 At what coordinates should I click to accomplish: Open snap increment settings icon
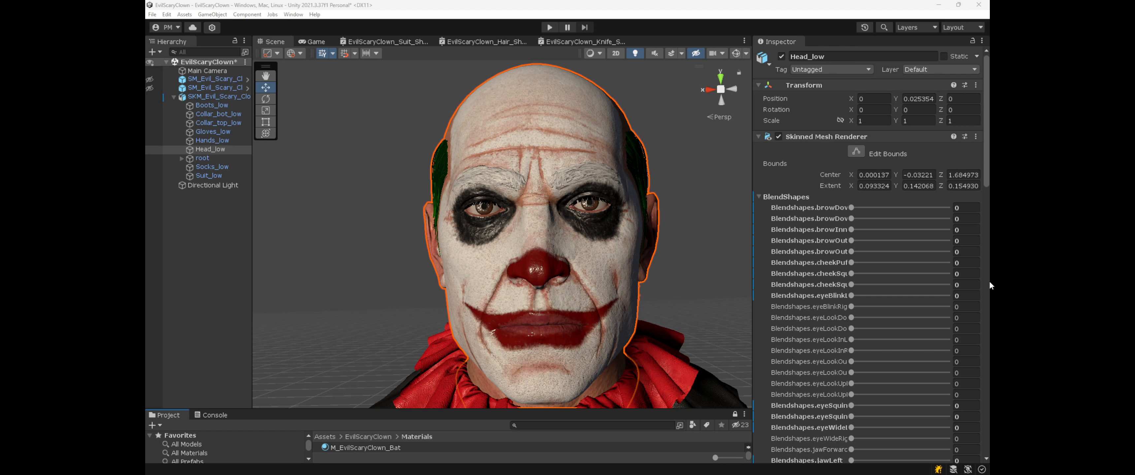[366, 53]
